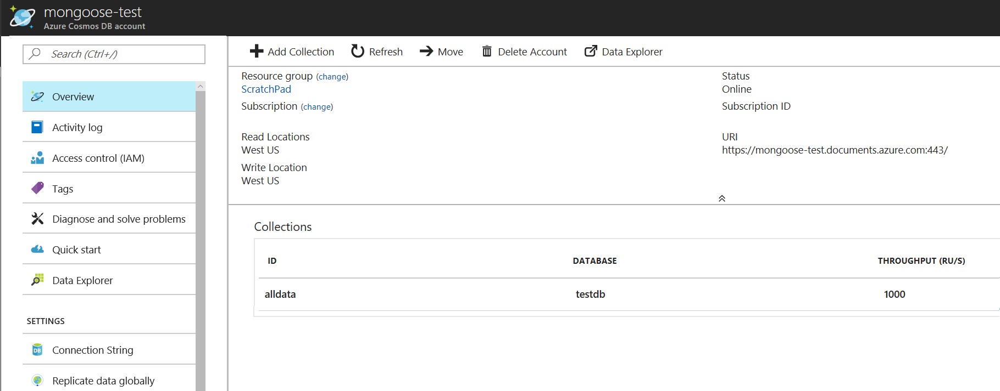Viewport: 1000px width, 391px height.
Task: Click the Diagnose and solve problems icon
Action: 37,219
